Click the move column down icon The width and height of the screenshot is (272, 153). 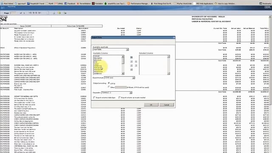tap(136, 65)
